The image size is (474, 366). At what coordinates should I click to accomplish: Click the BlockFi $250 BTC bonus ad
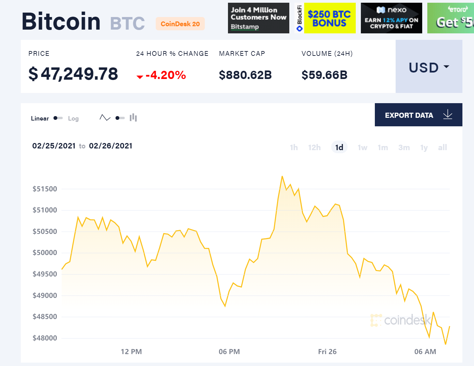[x=325, y=18]
